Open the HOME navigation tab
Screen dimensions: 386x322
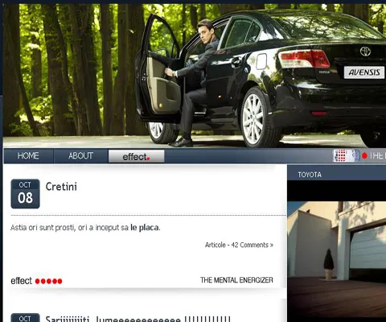(x=28, y=155)
